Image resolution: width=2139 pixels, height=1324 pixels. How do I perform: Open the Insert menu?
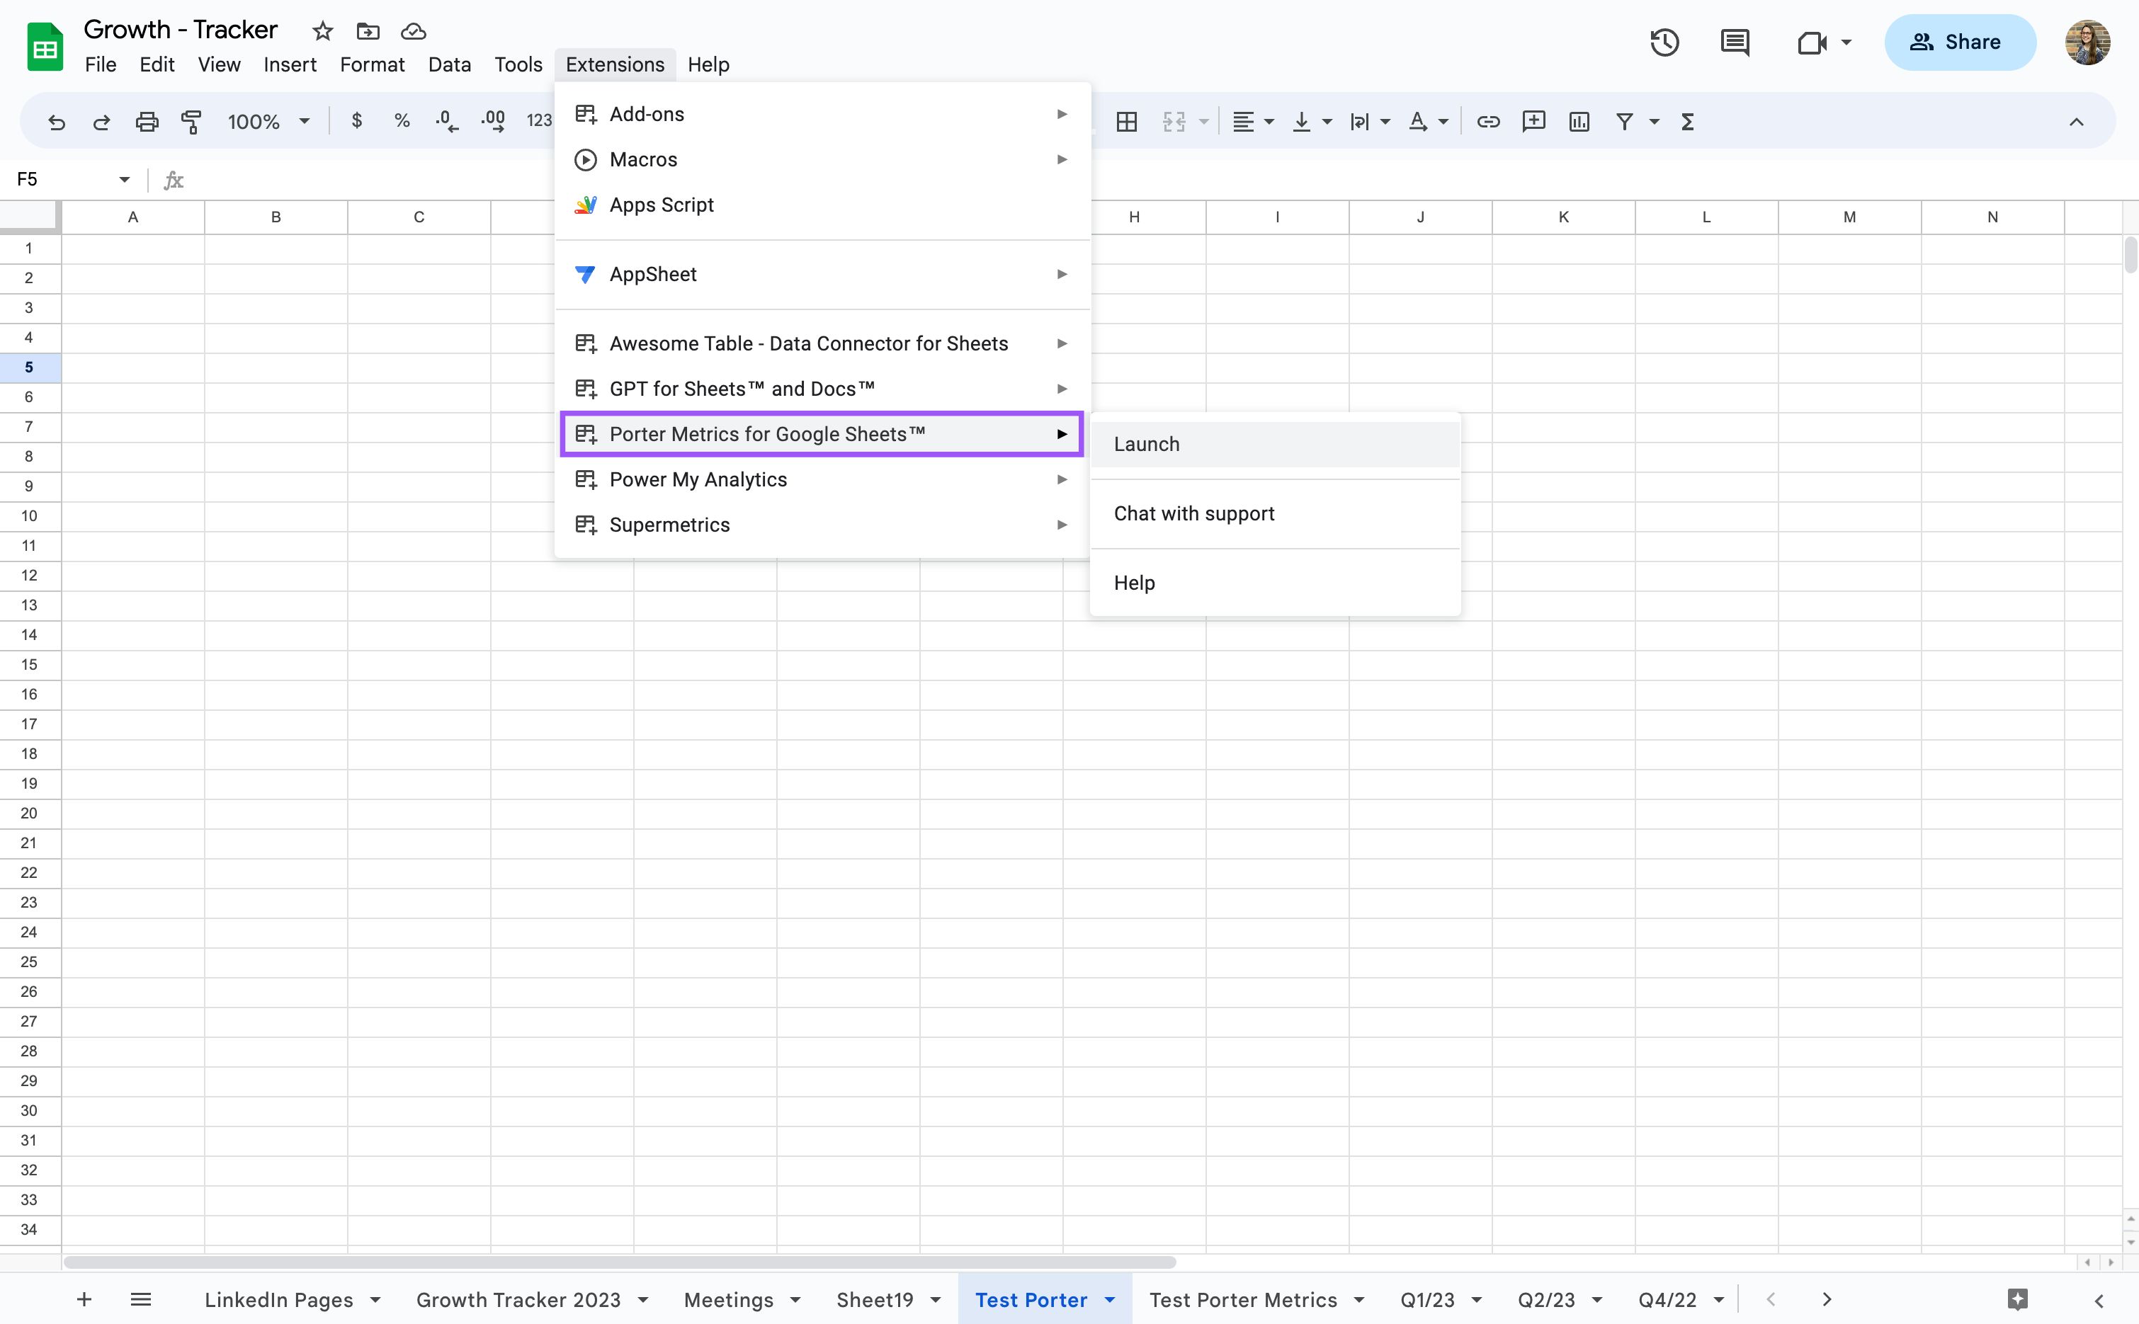coord(290,64)
